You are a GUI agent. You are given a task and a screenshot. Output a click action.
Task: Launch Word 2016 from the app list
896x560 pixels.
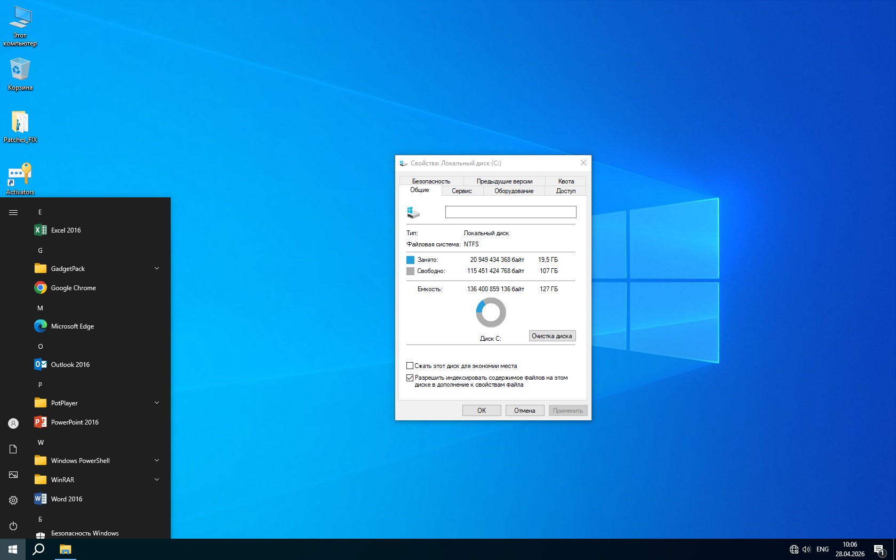point(66,499)
